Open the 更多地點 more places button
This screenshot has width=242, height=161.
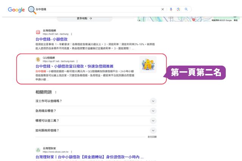click(x=84, y=18)
